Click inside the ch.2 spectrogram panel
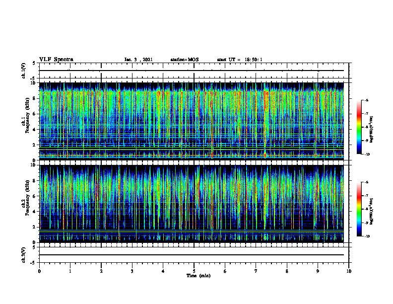 click(192, 204)
